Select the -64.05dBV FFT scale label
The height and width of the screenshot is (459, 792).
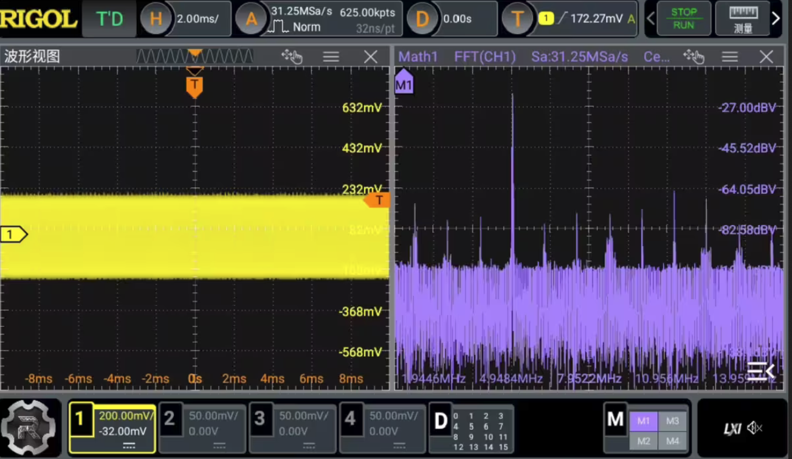click(x=747, y=189)
